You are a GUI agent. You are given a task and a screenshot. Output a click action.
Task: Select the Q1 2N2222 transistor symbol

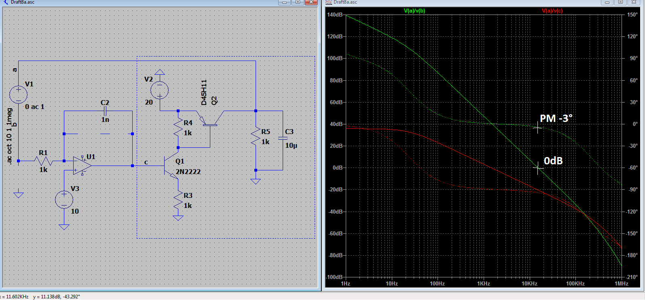pyautogui.click(x=171, y=166)
